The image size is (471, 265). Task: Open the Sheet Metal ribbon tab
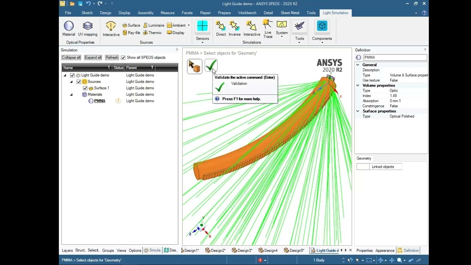click(290, 13)
